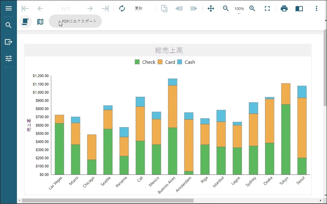Go to the next page arrow
327x204 pixels.
[90, 8]
